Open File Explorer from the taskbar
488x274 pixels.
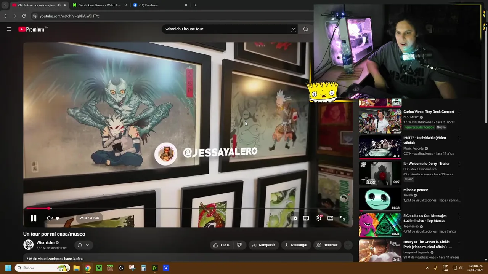[76, 268]
